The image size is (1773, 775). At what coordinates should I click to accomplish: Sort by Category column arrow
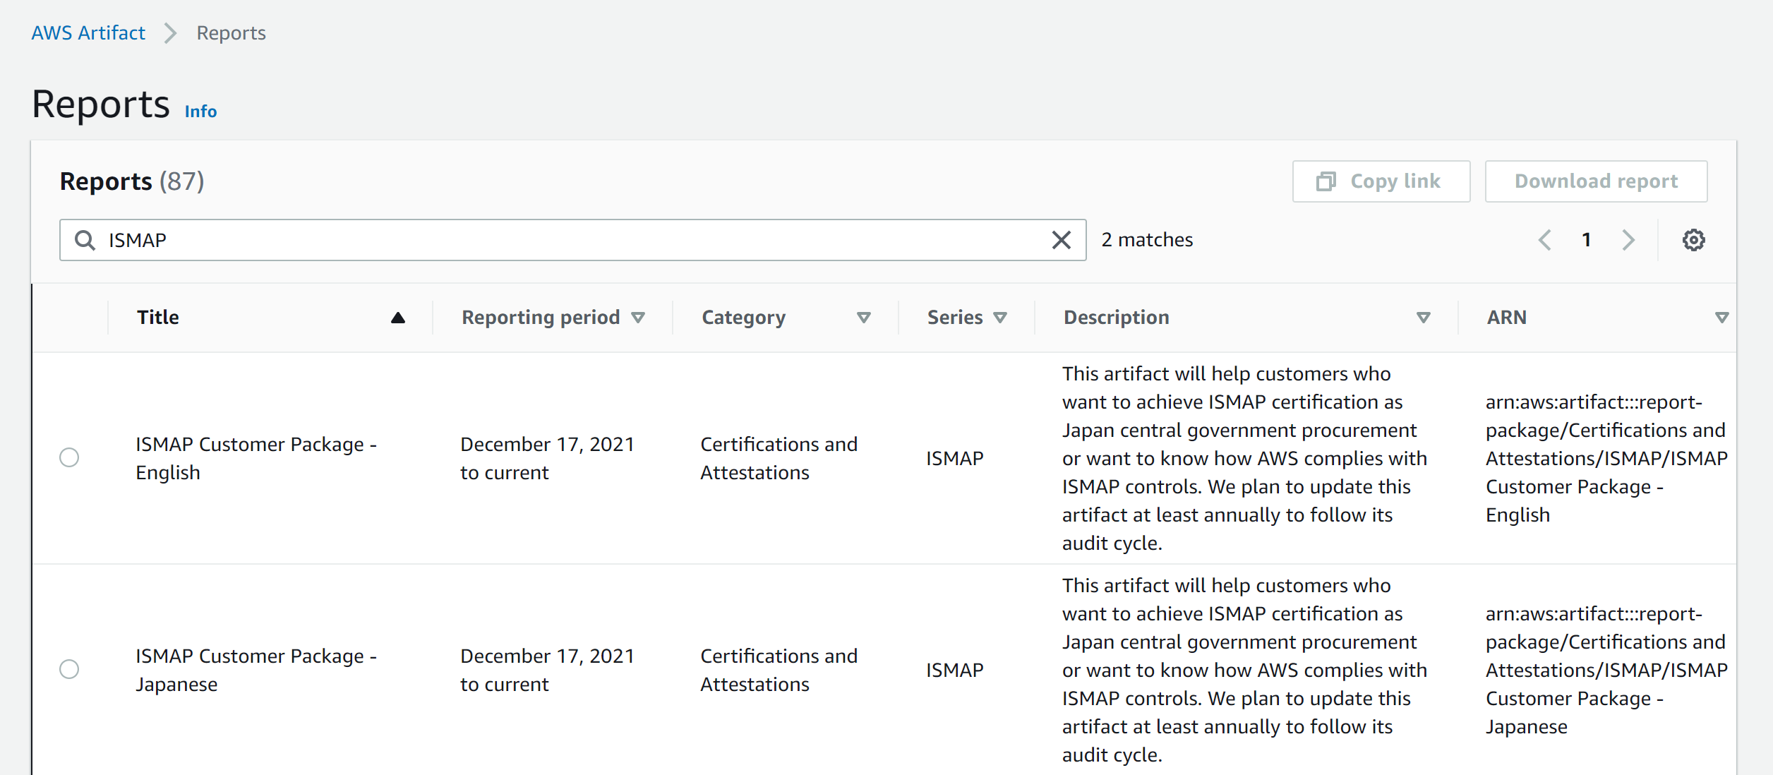tap(863, 318)
